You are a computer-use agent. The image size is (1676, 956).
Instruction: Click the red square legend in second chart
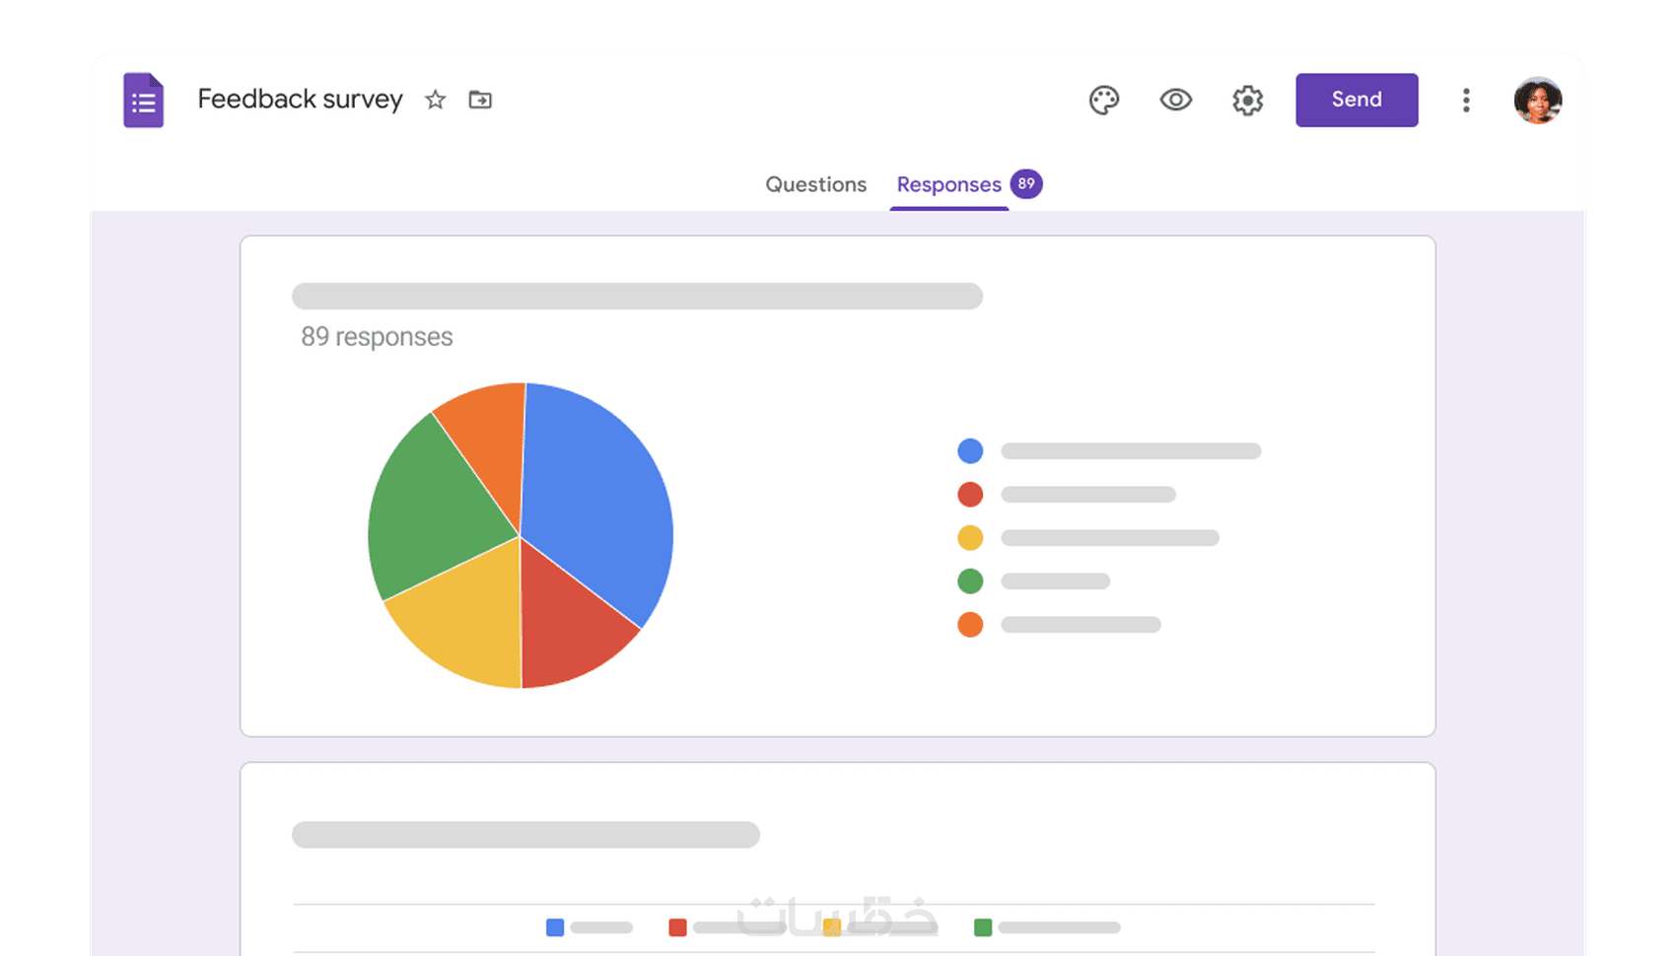point(677,927)
